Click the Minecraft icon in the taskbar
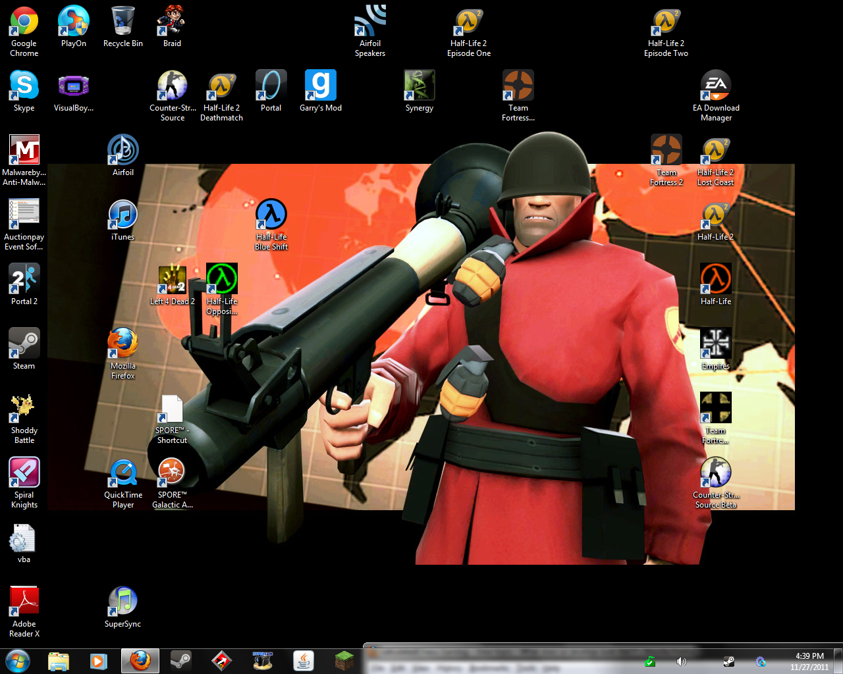Image resolution: width=843 pixels, height=674 pixels. coord(344,660)
